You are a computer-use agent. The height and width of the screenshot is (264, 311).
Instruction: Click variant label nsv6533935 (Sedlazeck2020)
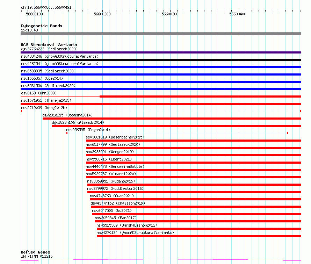48,71
